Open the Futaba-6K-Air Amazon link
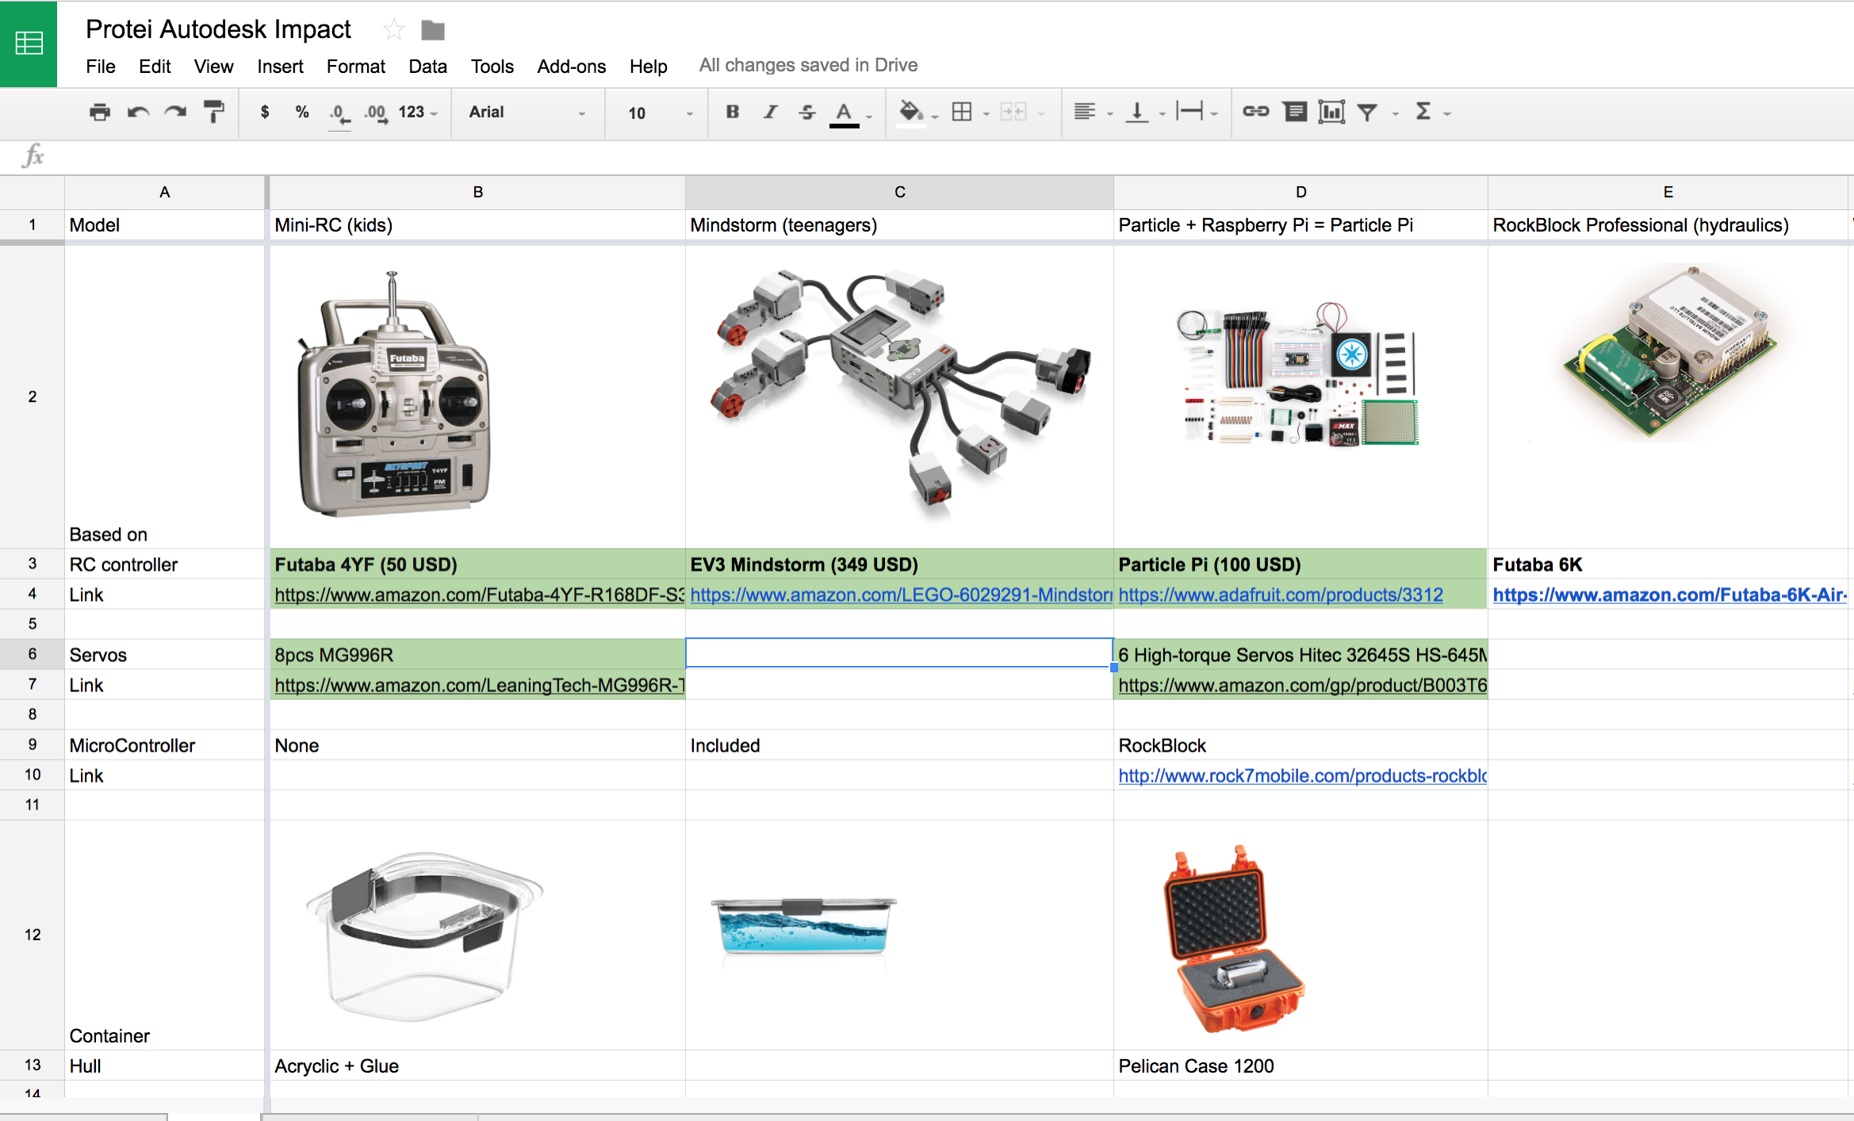Viewport: 1854px width, 1121px height. (1669, 595)
